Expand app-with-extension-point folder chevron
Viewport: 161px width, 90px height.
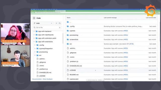[x=34, y=38]
